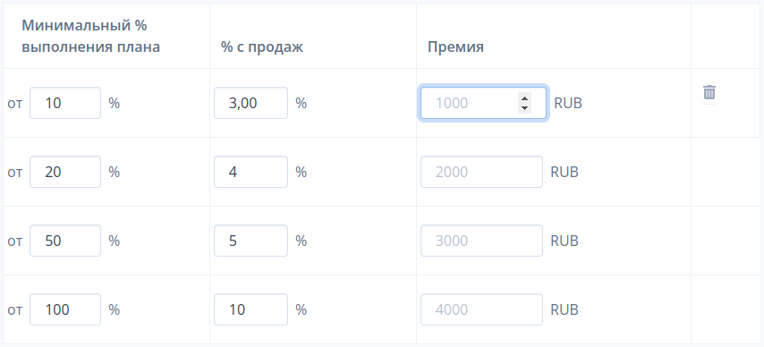Click the 'Премия' column header
This screenshot has height=347, width=764.
[455, 47]
